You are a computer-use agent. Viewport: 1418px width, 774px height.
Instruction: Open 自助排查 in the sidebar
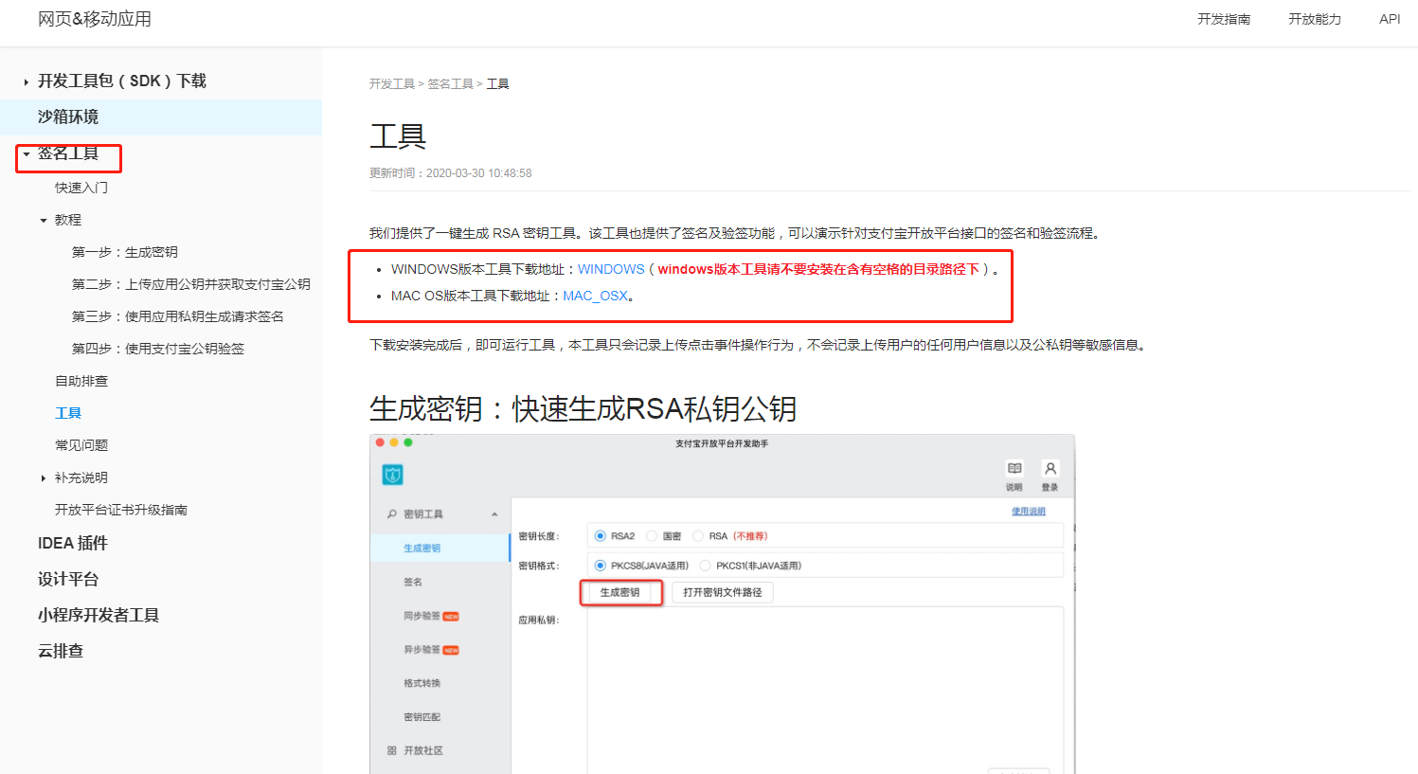pos(81,381)
